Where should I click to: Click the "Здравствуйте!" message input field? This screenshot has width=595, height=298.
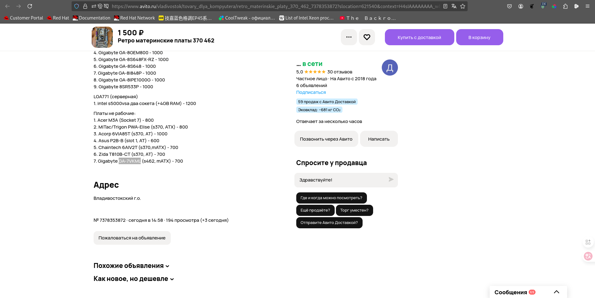click(x=341, y=180)
